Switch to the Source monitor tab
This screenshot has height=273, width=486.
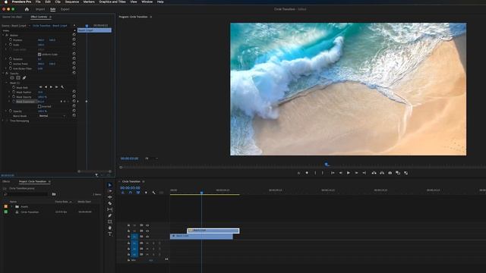(12, 17)
